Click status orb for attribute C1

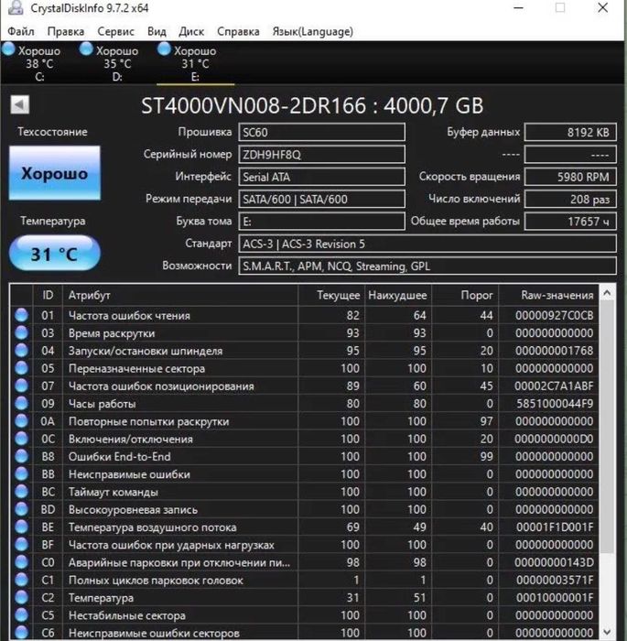point(21,580)
